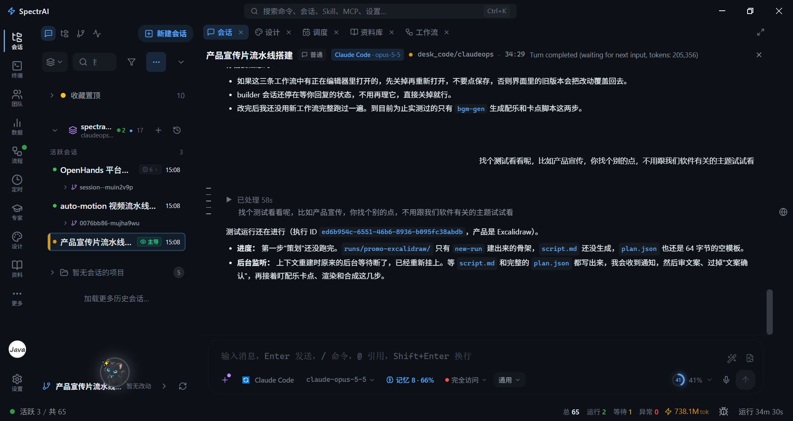Viewport: 793px width, 421px height.
Task: Toggle the 主导 badge on 产品宣传片 session
Action: click(150, 242)
